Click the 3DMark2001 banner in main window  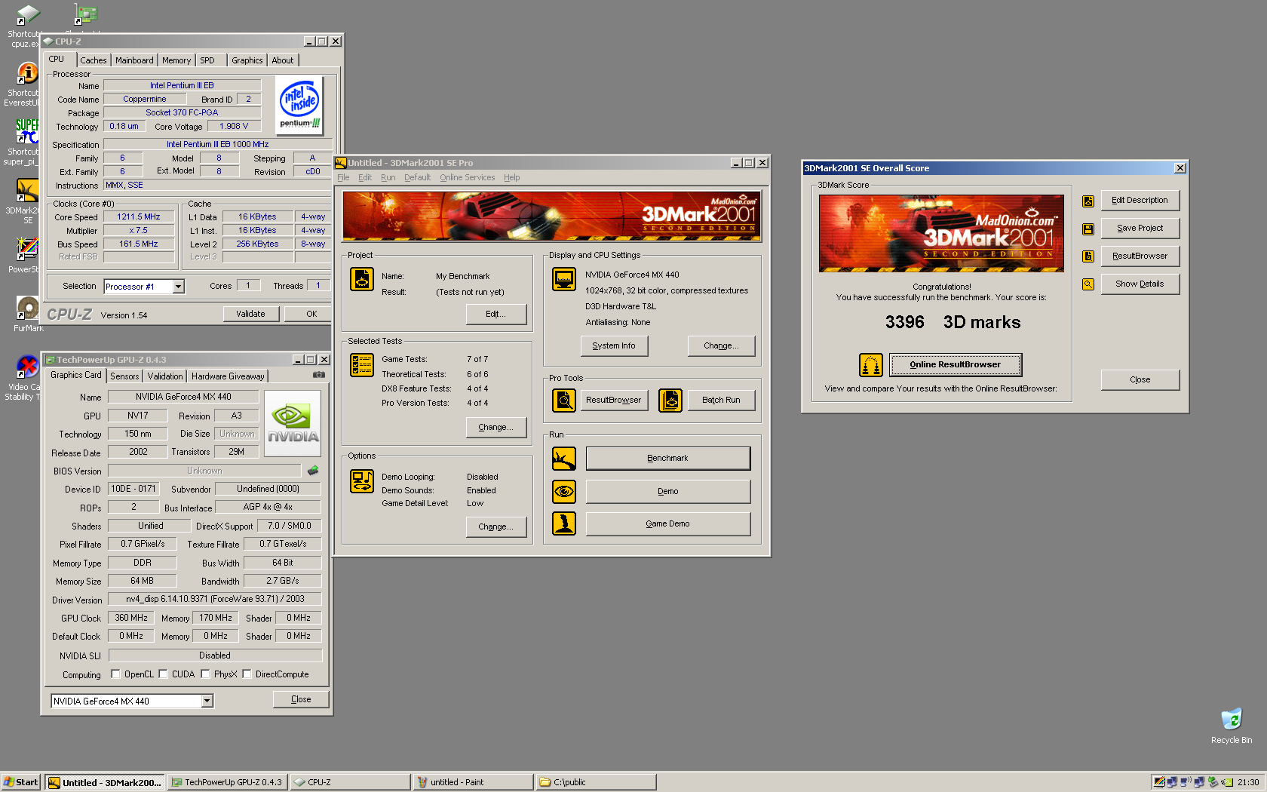(x=551, y=216)
